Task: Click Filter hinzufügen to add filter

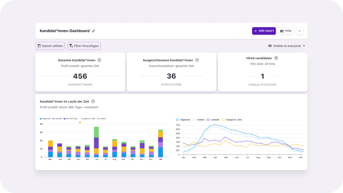Action: (84, 46)
